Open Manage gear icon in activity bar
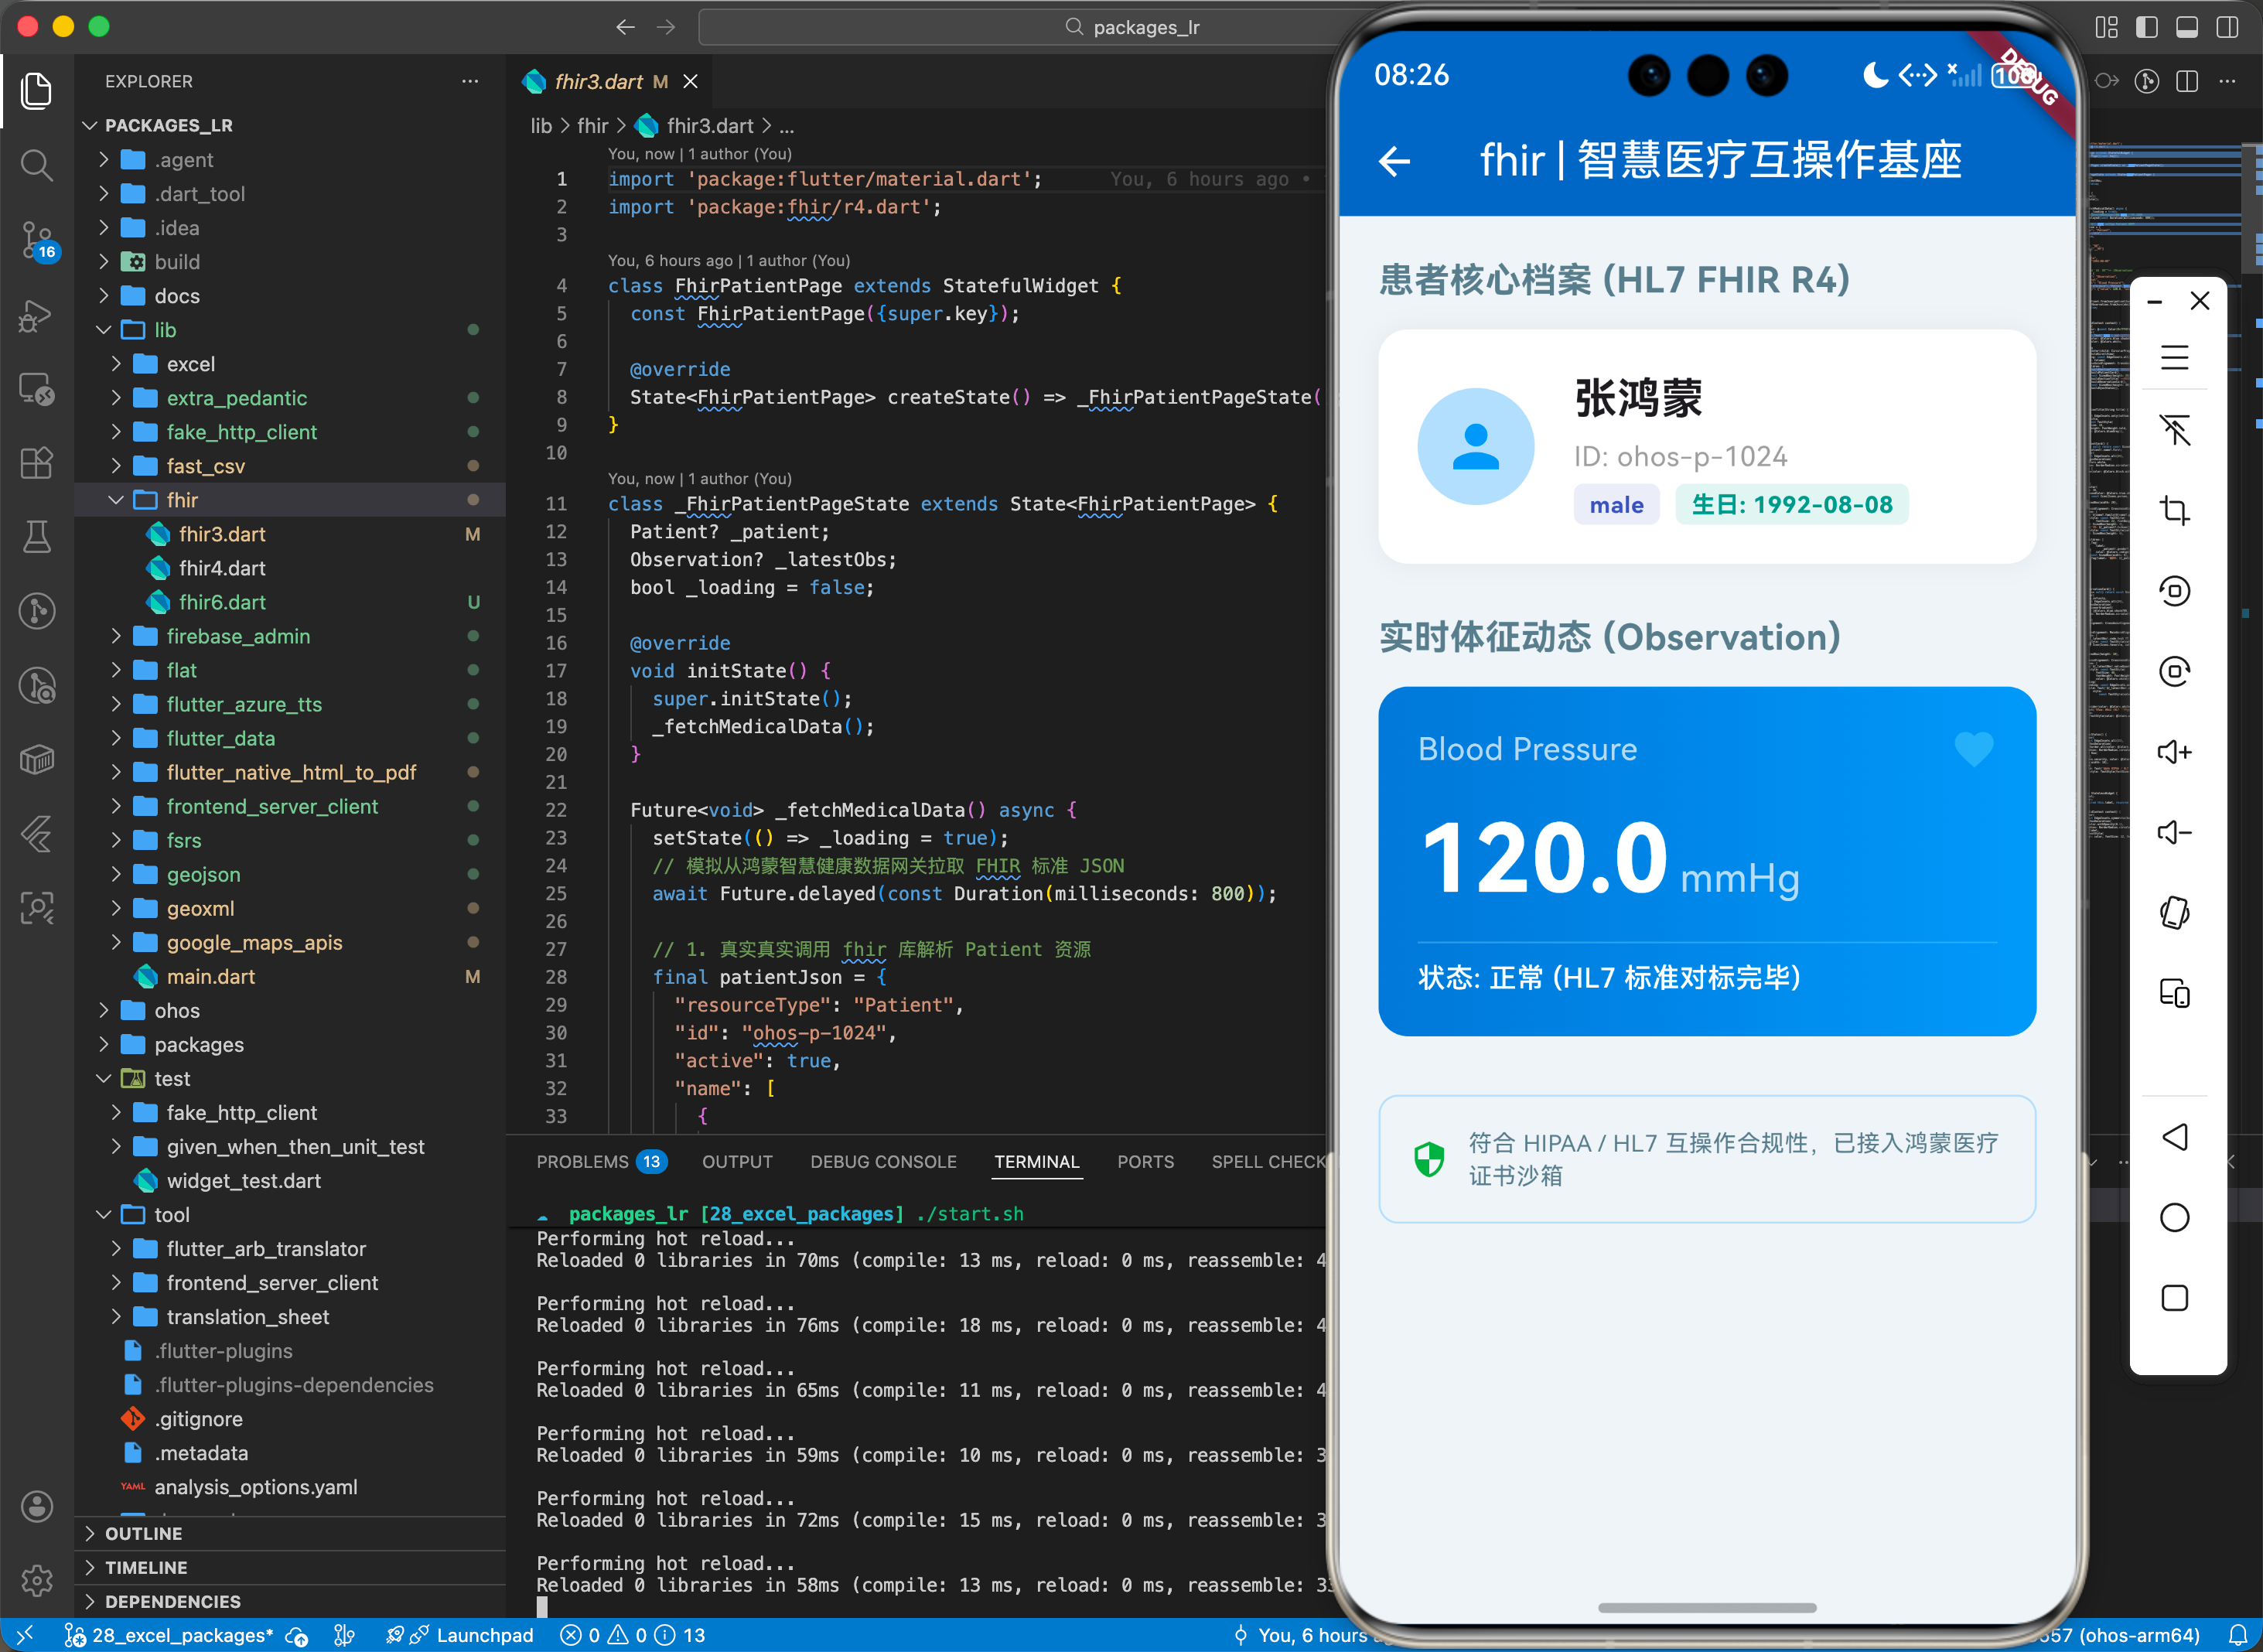This screenshot has height=1652, width=2263. [x=37, y=1580]
